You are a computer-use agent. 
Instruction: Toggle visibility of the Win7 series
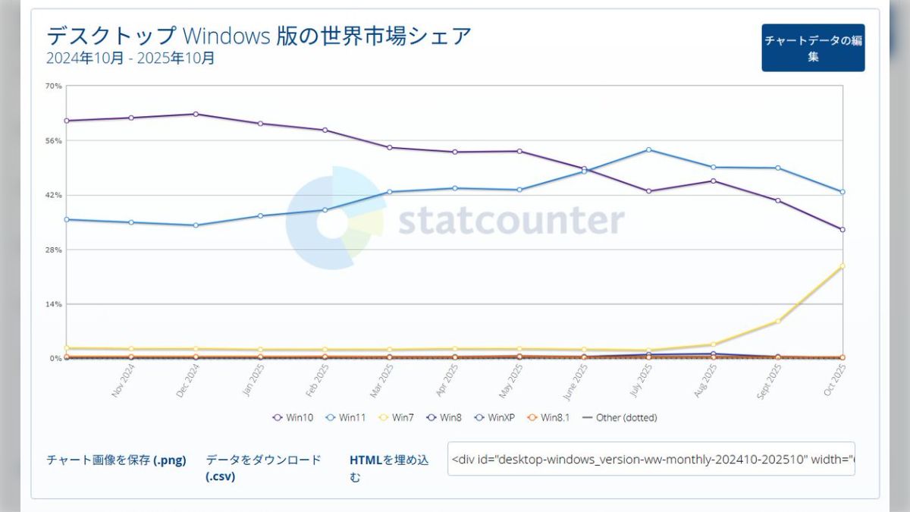click(x=394, y=417)
